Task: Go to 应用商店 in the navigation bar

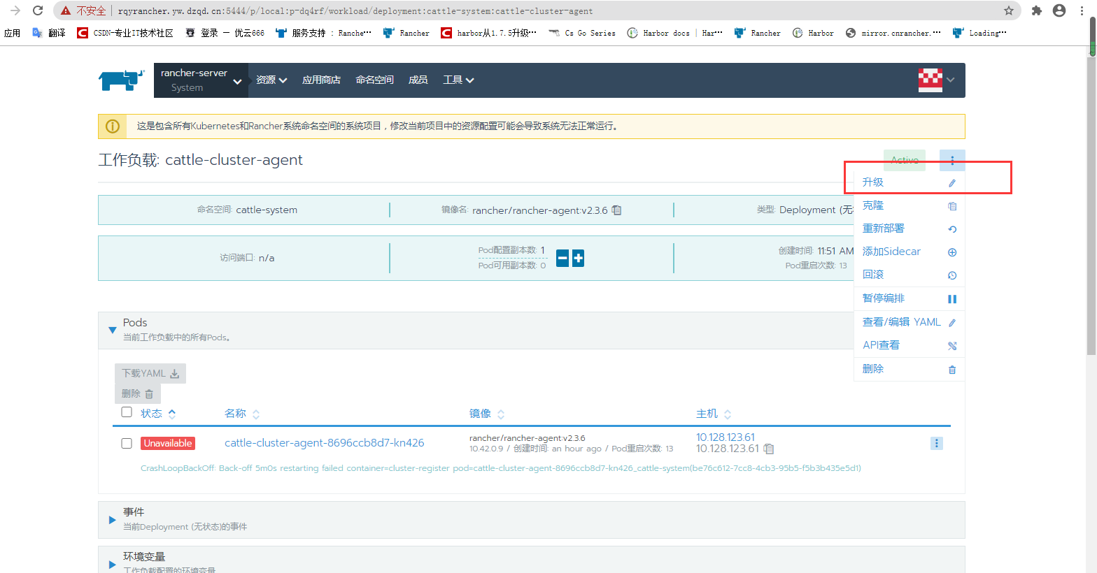Action: click(x=321, y=80)
